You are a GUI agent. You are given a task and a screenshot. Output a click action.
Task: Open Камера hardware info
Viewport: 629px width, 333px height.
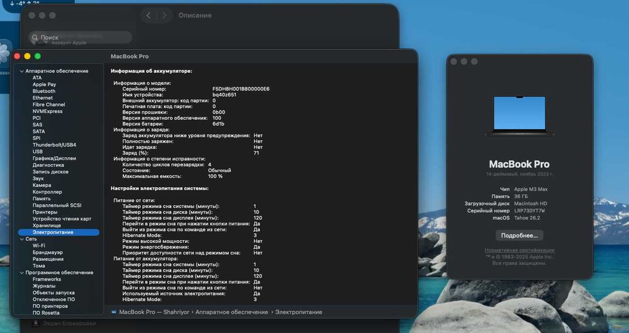[x=42, y=185]
